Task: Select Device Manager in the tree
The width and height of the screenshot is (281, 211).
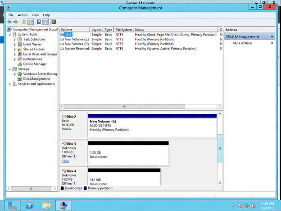Action: 35,64
